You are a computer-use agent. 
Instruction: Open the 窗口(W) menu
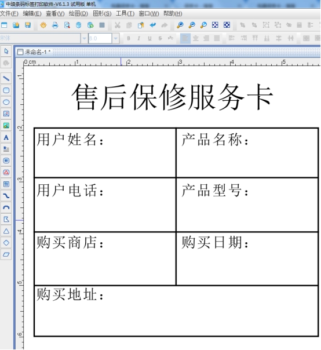point(149,13)
